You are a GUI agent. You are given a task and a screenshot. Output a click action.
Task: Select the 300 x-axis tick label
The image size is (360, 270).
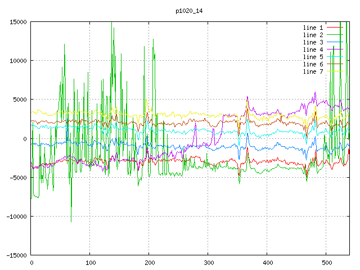point(208,263)
